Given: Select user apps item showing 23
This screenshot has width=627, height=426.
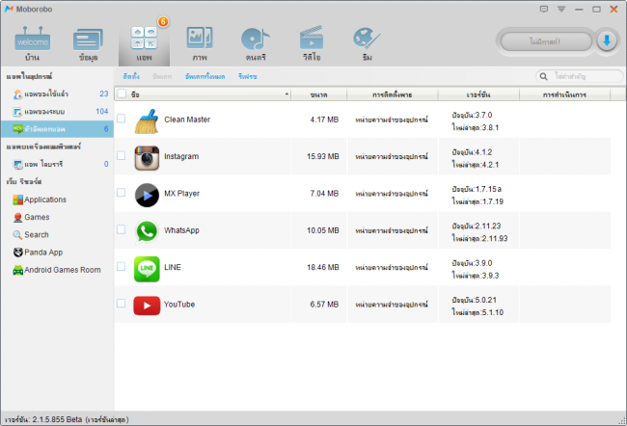Looking at the screenshot, I should [57, 93].
